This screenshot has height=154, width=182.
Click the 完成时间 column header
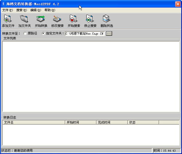(x=112, y=122)
